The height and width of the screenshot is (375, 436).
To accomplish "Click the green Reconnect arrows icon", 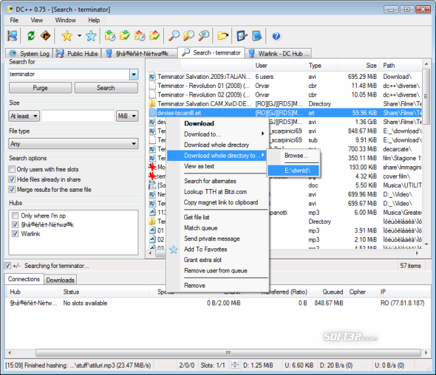I will (31, 36).
